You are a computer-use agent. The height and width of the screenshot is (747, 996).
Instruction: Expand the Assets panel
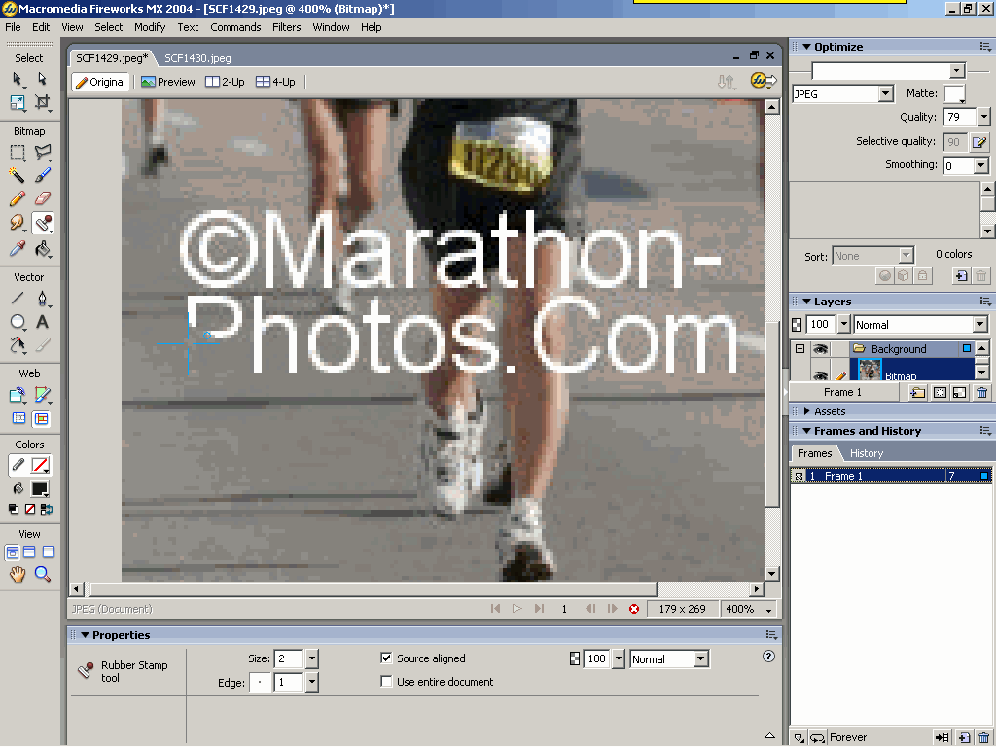pyautogui.click(x=806, y=411)
